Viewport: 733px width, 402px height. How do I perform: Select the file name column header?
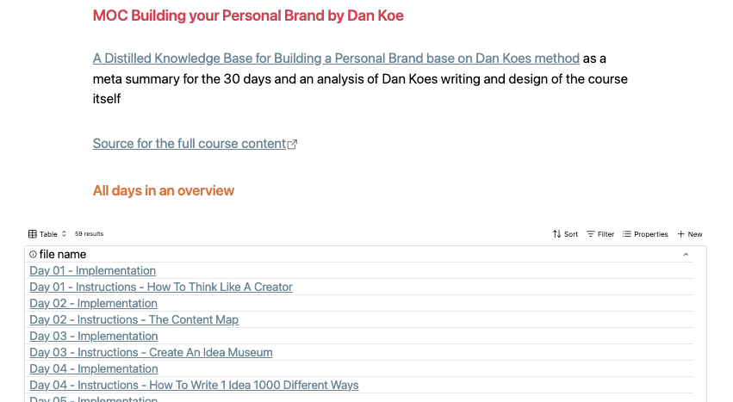(359, 254)
